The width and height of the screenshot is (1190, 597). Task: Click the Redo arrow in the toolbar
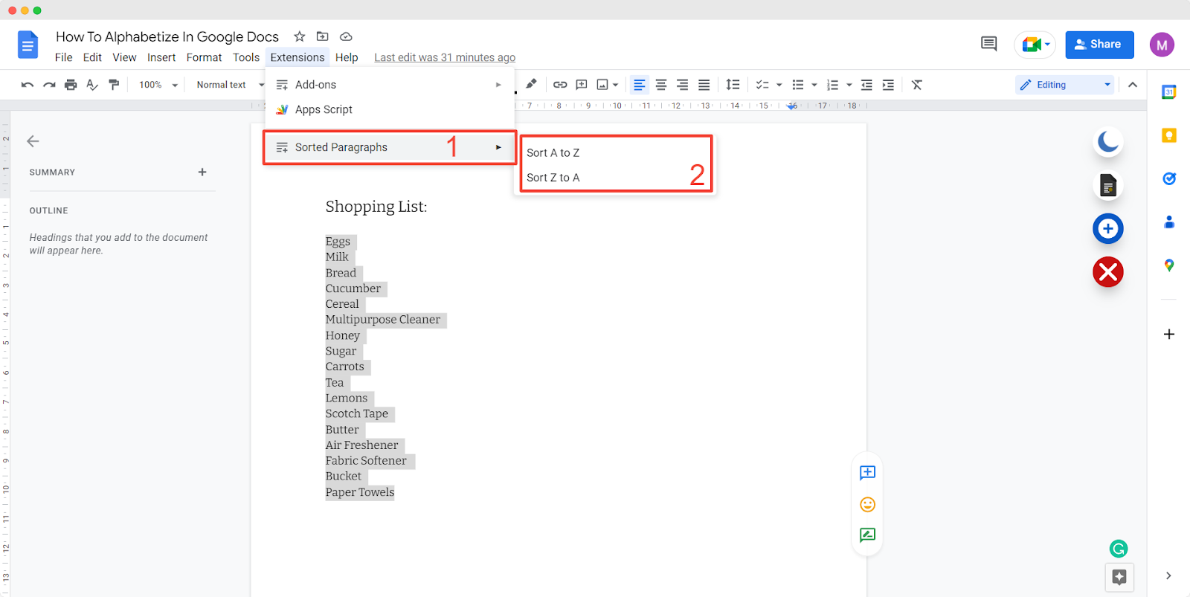[49, 85]
